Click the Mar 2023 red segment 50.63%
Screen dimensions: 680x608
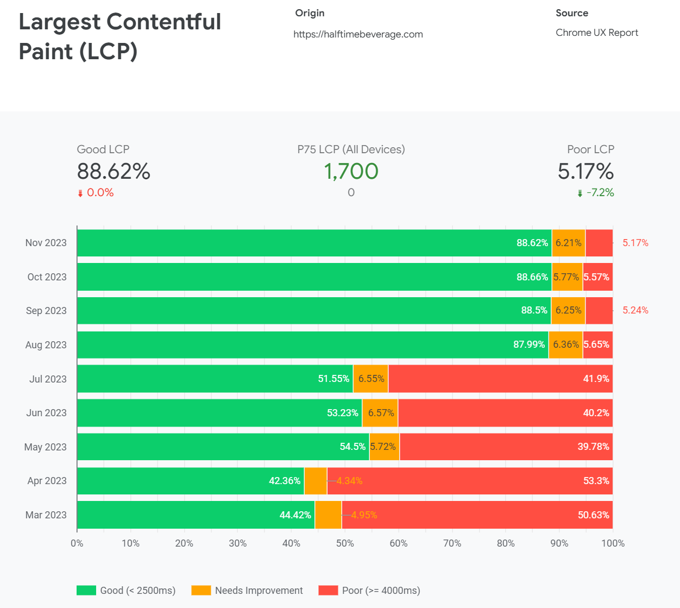point(477,515)
